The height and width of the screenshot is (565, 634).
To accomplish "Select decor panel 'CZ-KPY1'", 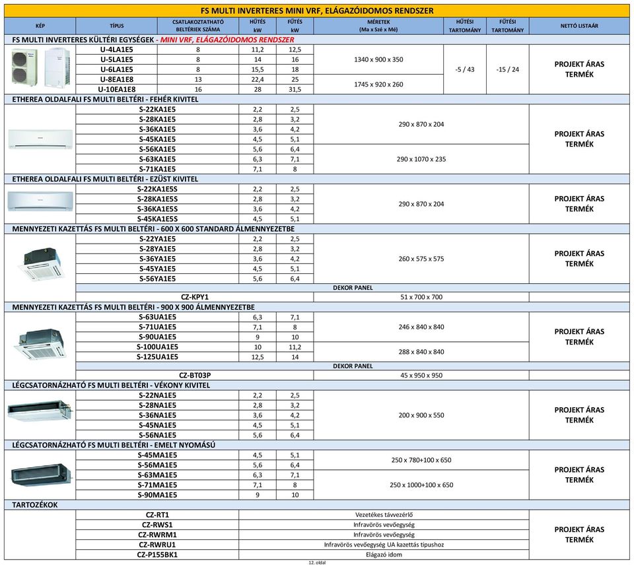I will coord(195,297).
